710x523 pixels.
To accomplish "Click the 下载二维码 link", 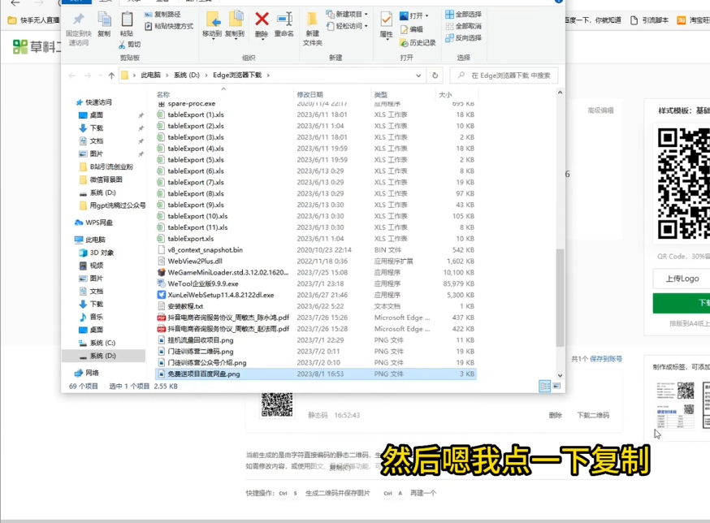I will tap(593, 415).
